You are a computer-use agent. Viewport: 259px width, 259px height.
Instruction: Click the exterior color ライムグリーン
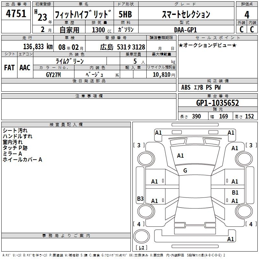(x=70, y=61)
